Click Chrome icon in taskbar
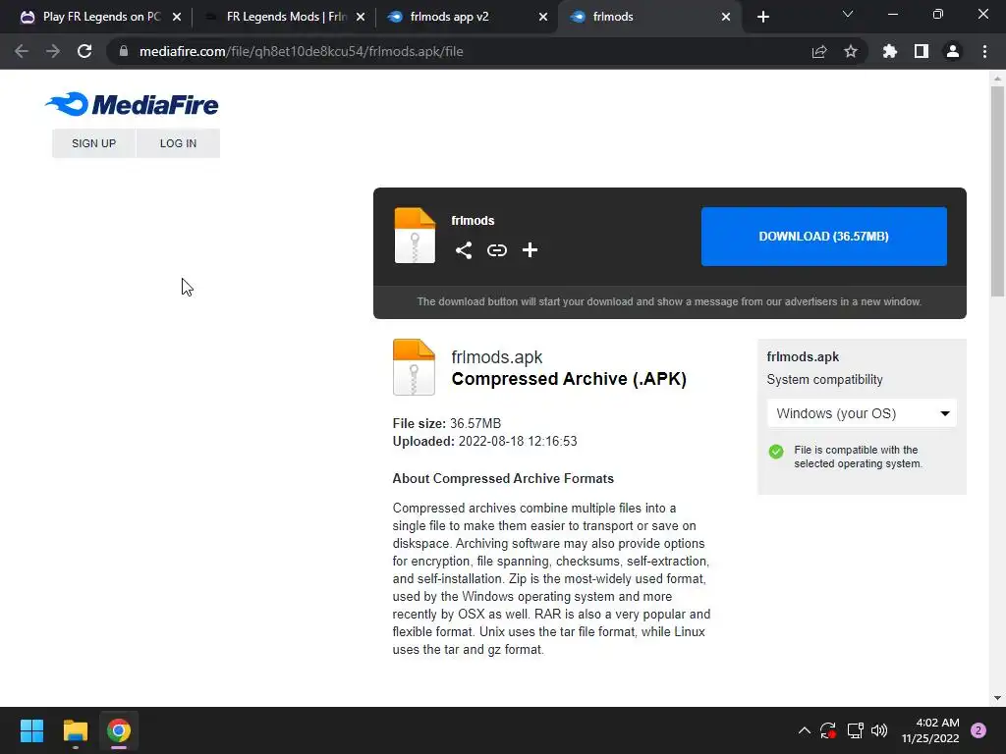This screenshot has height=754, width=1006. click(119, 730)
